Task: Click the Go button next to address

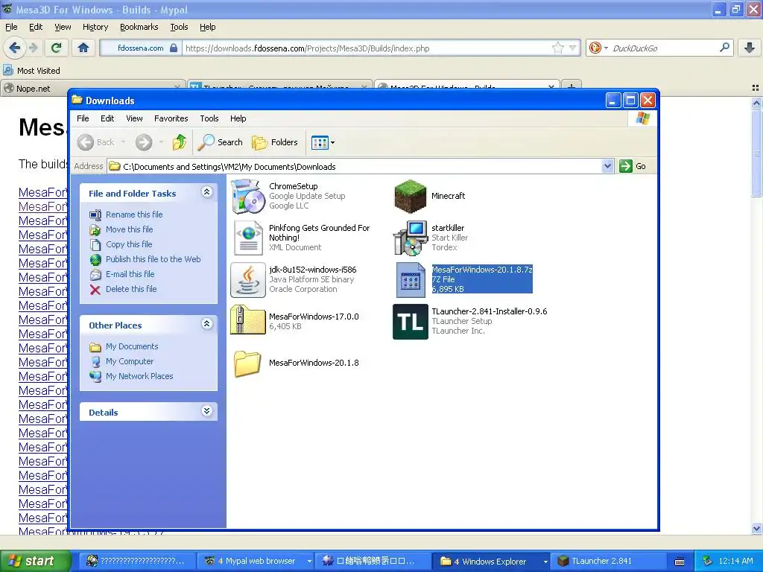Action: 633,166
